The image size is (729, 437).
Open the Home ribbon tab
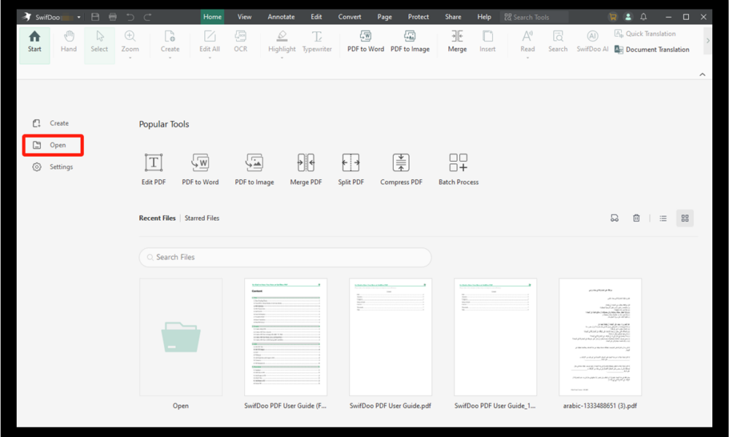tap(212, 17)
